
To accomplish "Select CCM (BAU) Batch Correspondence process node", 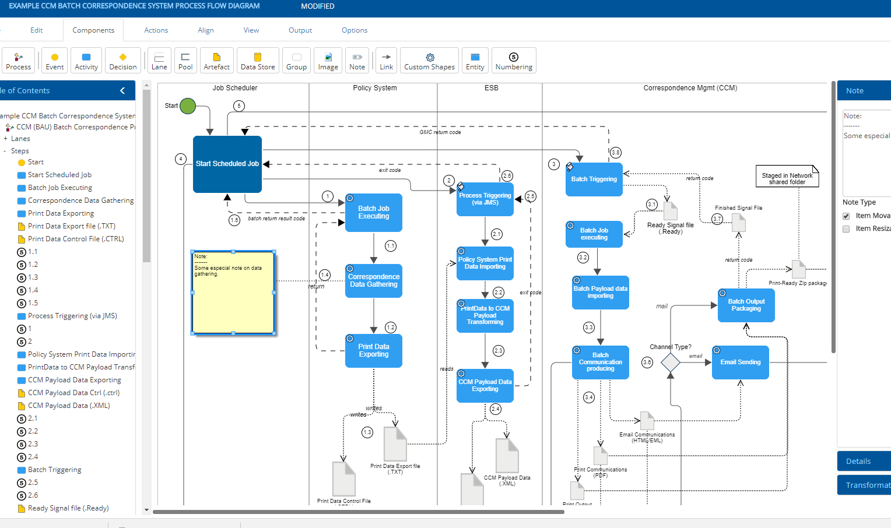I will pos(71,127).
